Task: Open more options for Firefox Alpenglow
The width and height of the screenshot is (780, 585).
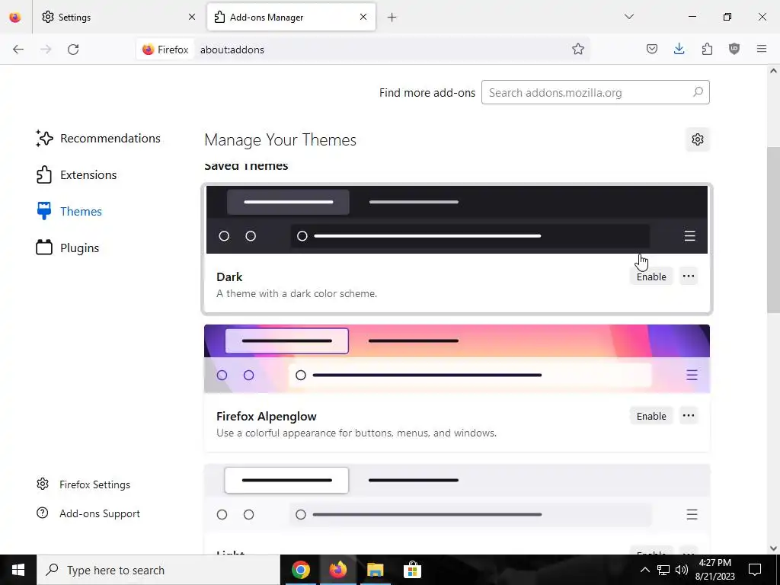Action: click(x=689, y=416)
